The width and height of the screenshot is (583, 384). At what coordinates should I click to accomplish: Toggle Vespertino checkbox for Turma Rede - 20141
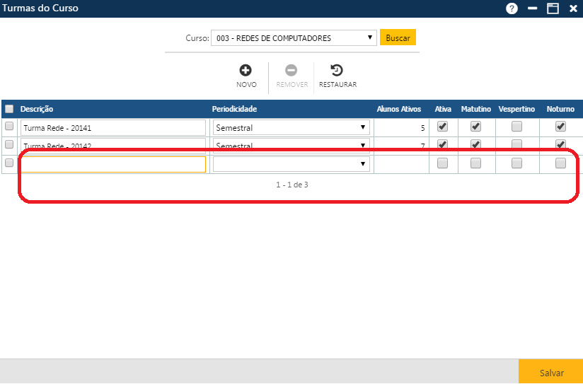516,127
